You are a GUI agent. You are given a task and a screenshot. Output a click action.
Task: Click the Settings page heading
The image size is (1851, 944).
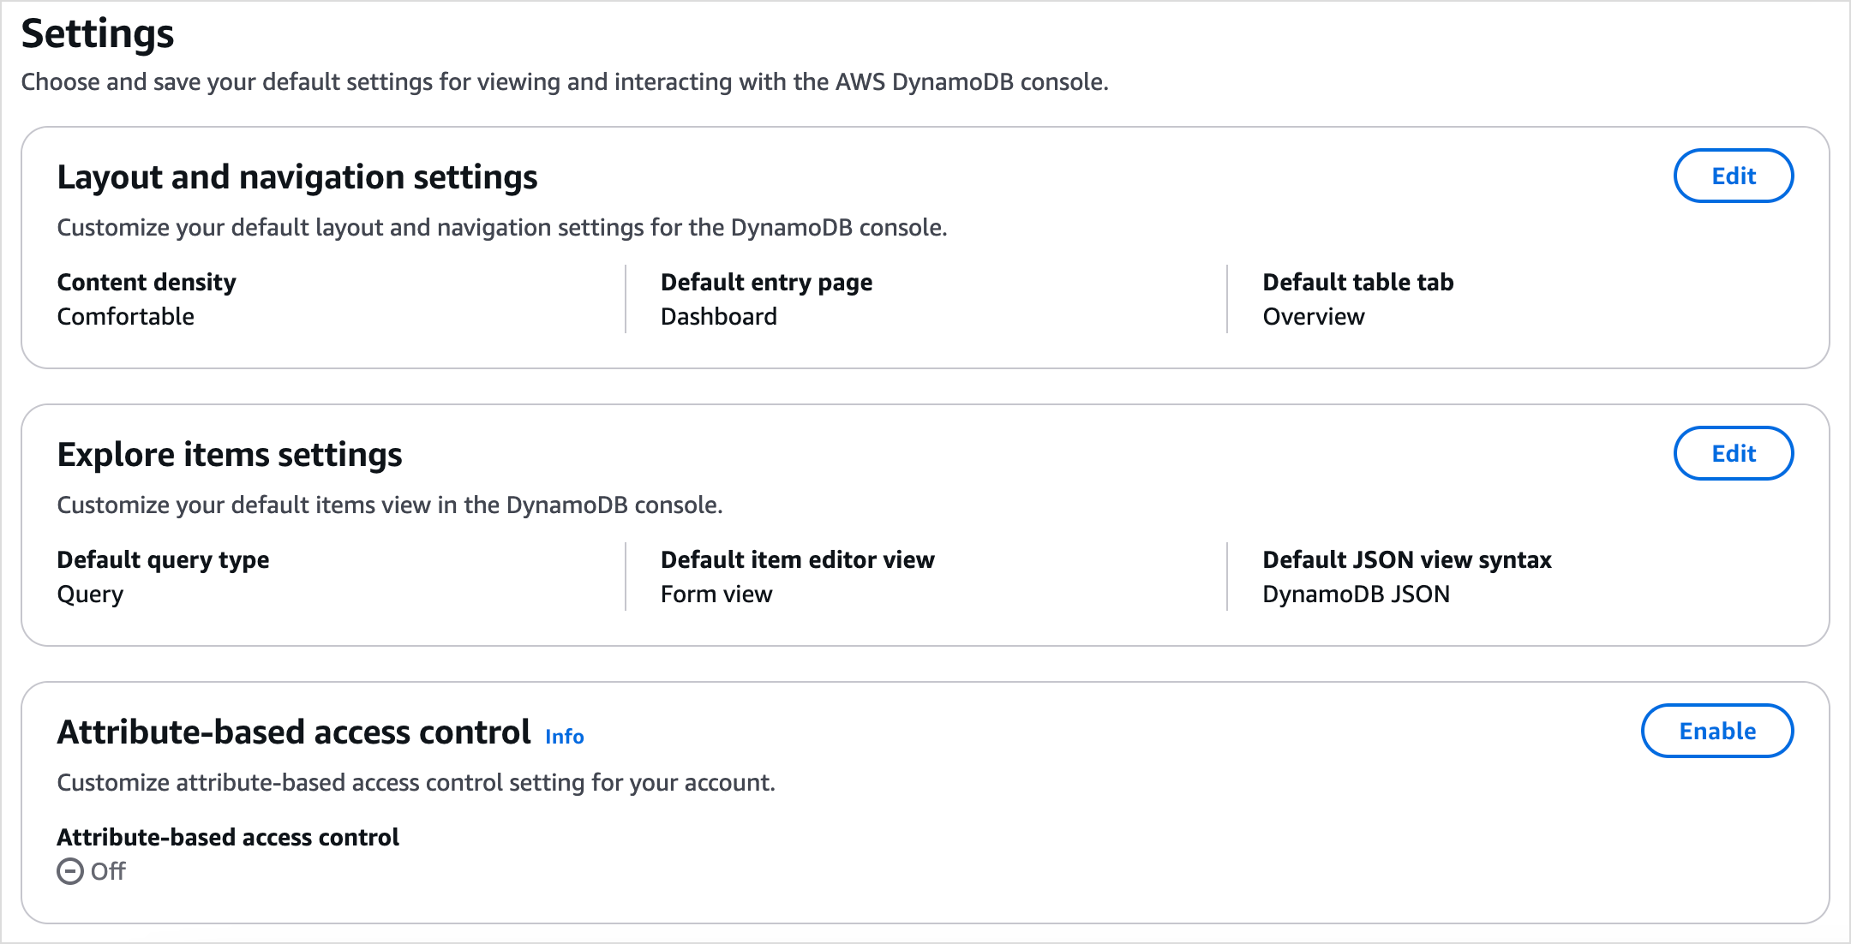click(x=98, y=34)
